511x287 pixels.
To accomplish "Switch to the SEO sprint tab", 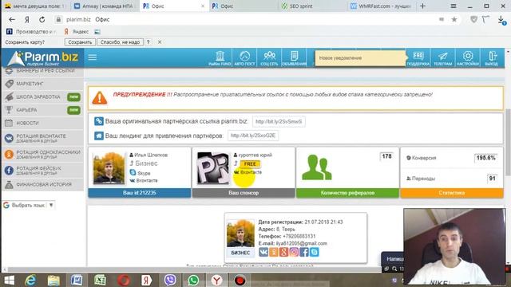I will click(x=312, y=6).
